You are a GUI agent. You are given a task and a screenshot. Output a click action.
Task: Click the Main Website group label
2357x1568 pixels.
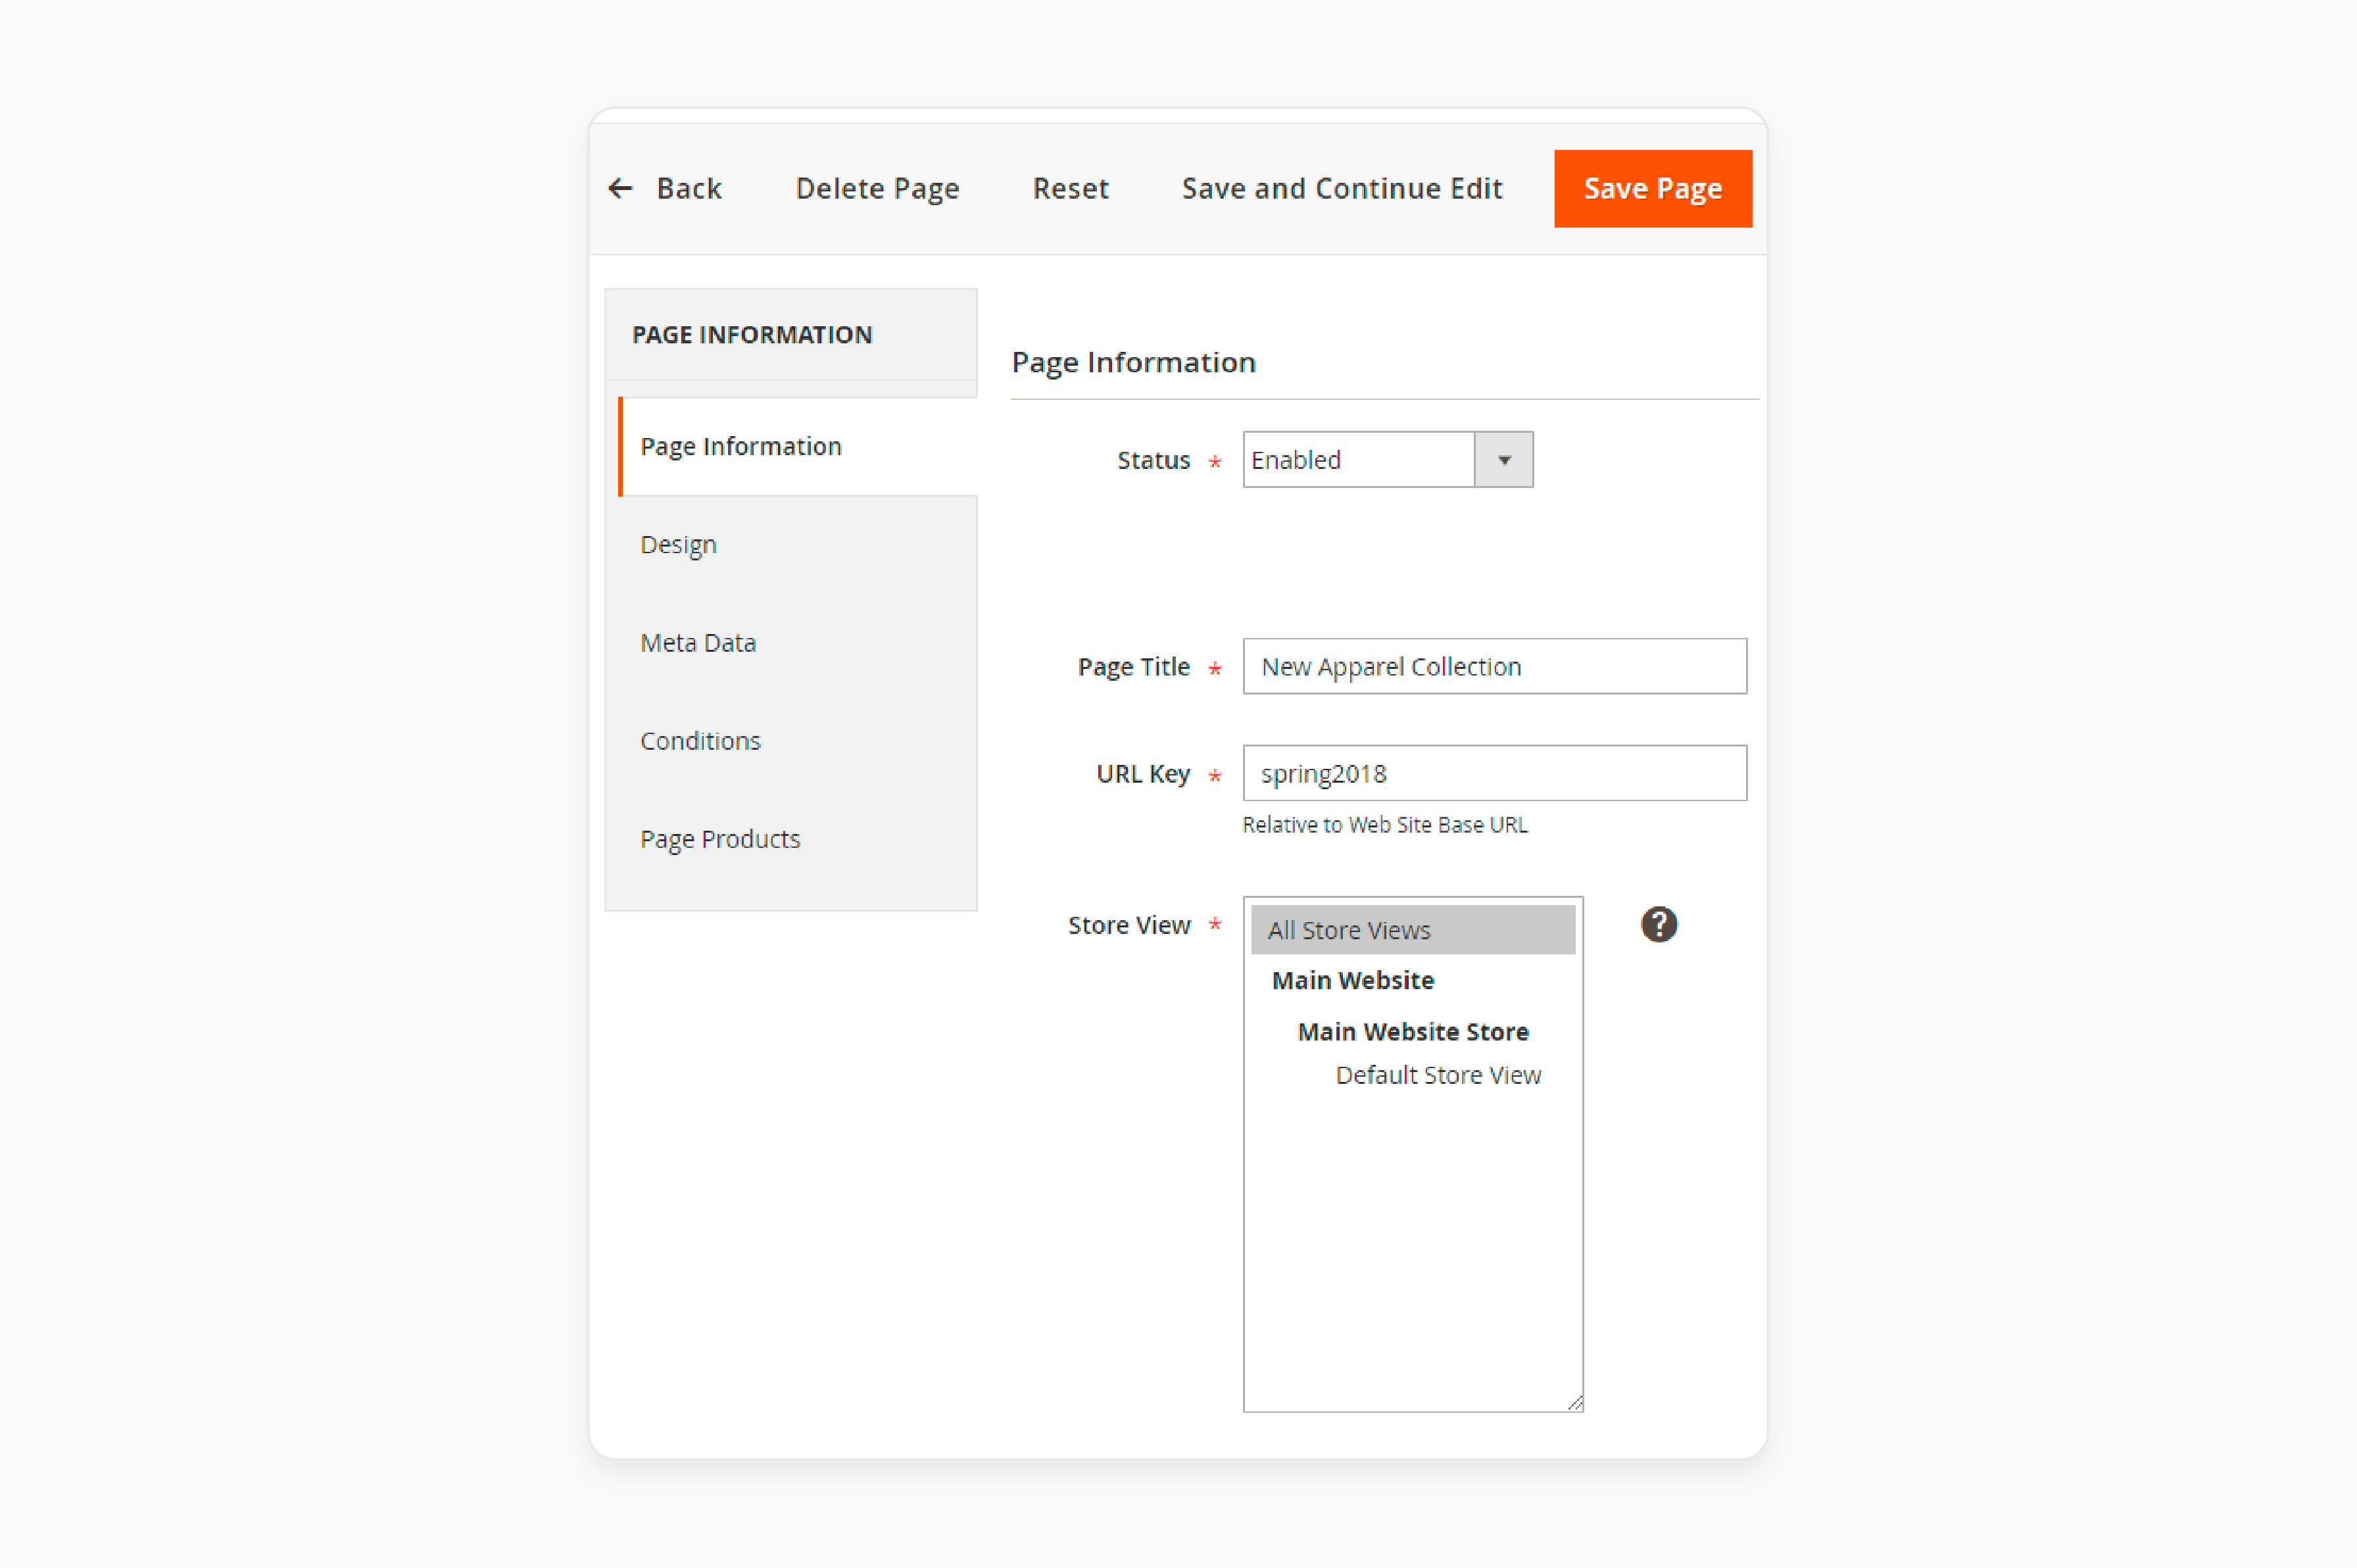(1352, 980)
